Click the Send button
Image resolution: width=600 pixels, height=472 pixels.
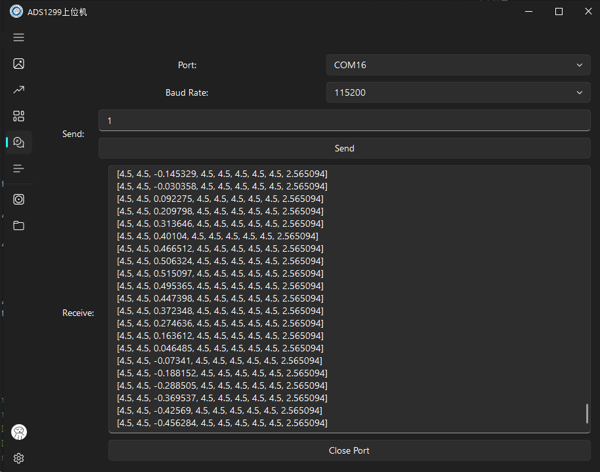click(x=345, y=148)
